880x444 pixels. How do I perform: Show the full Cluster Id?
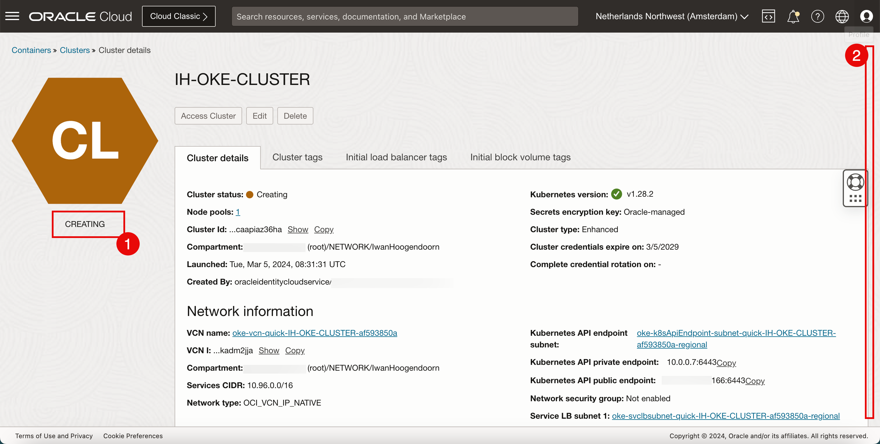tap(297, 229)
